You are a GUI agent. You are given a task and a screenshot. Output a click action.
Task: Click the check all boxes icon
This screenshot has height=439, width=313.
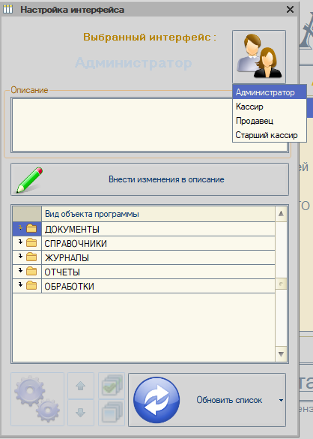[x=112, y=386]
